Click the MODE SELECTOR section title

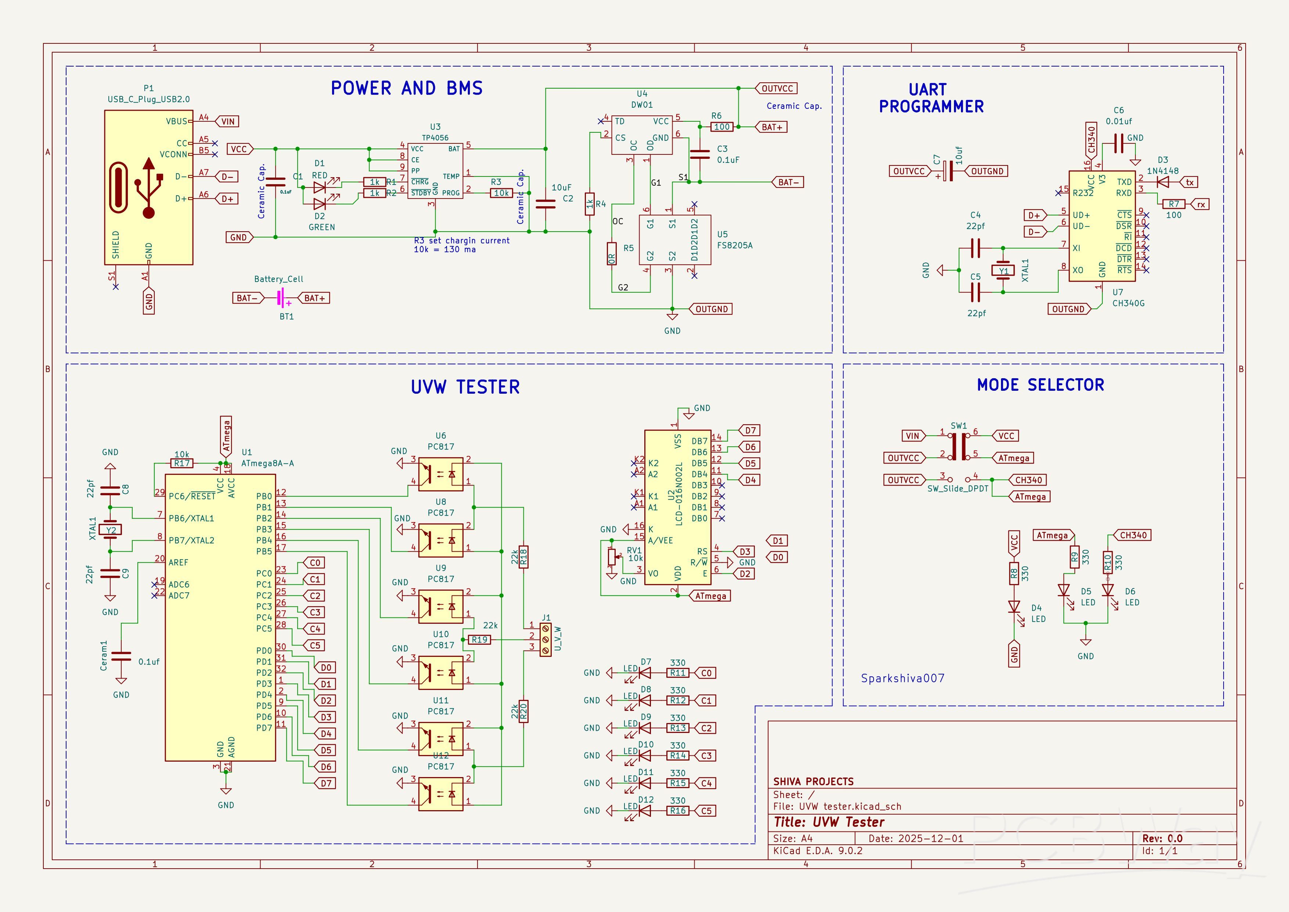click(1040, 385)
